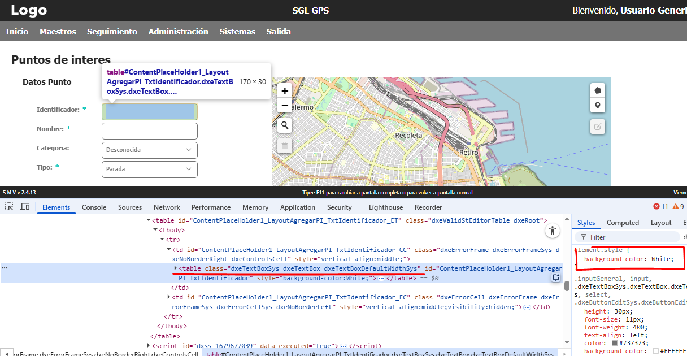Click the orange warnings count icon

pos(675,207)
